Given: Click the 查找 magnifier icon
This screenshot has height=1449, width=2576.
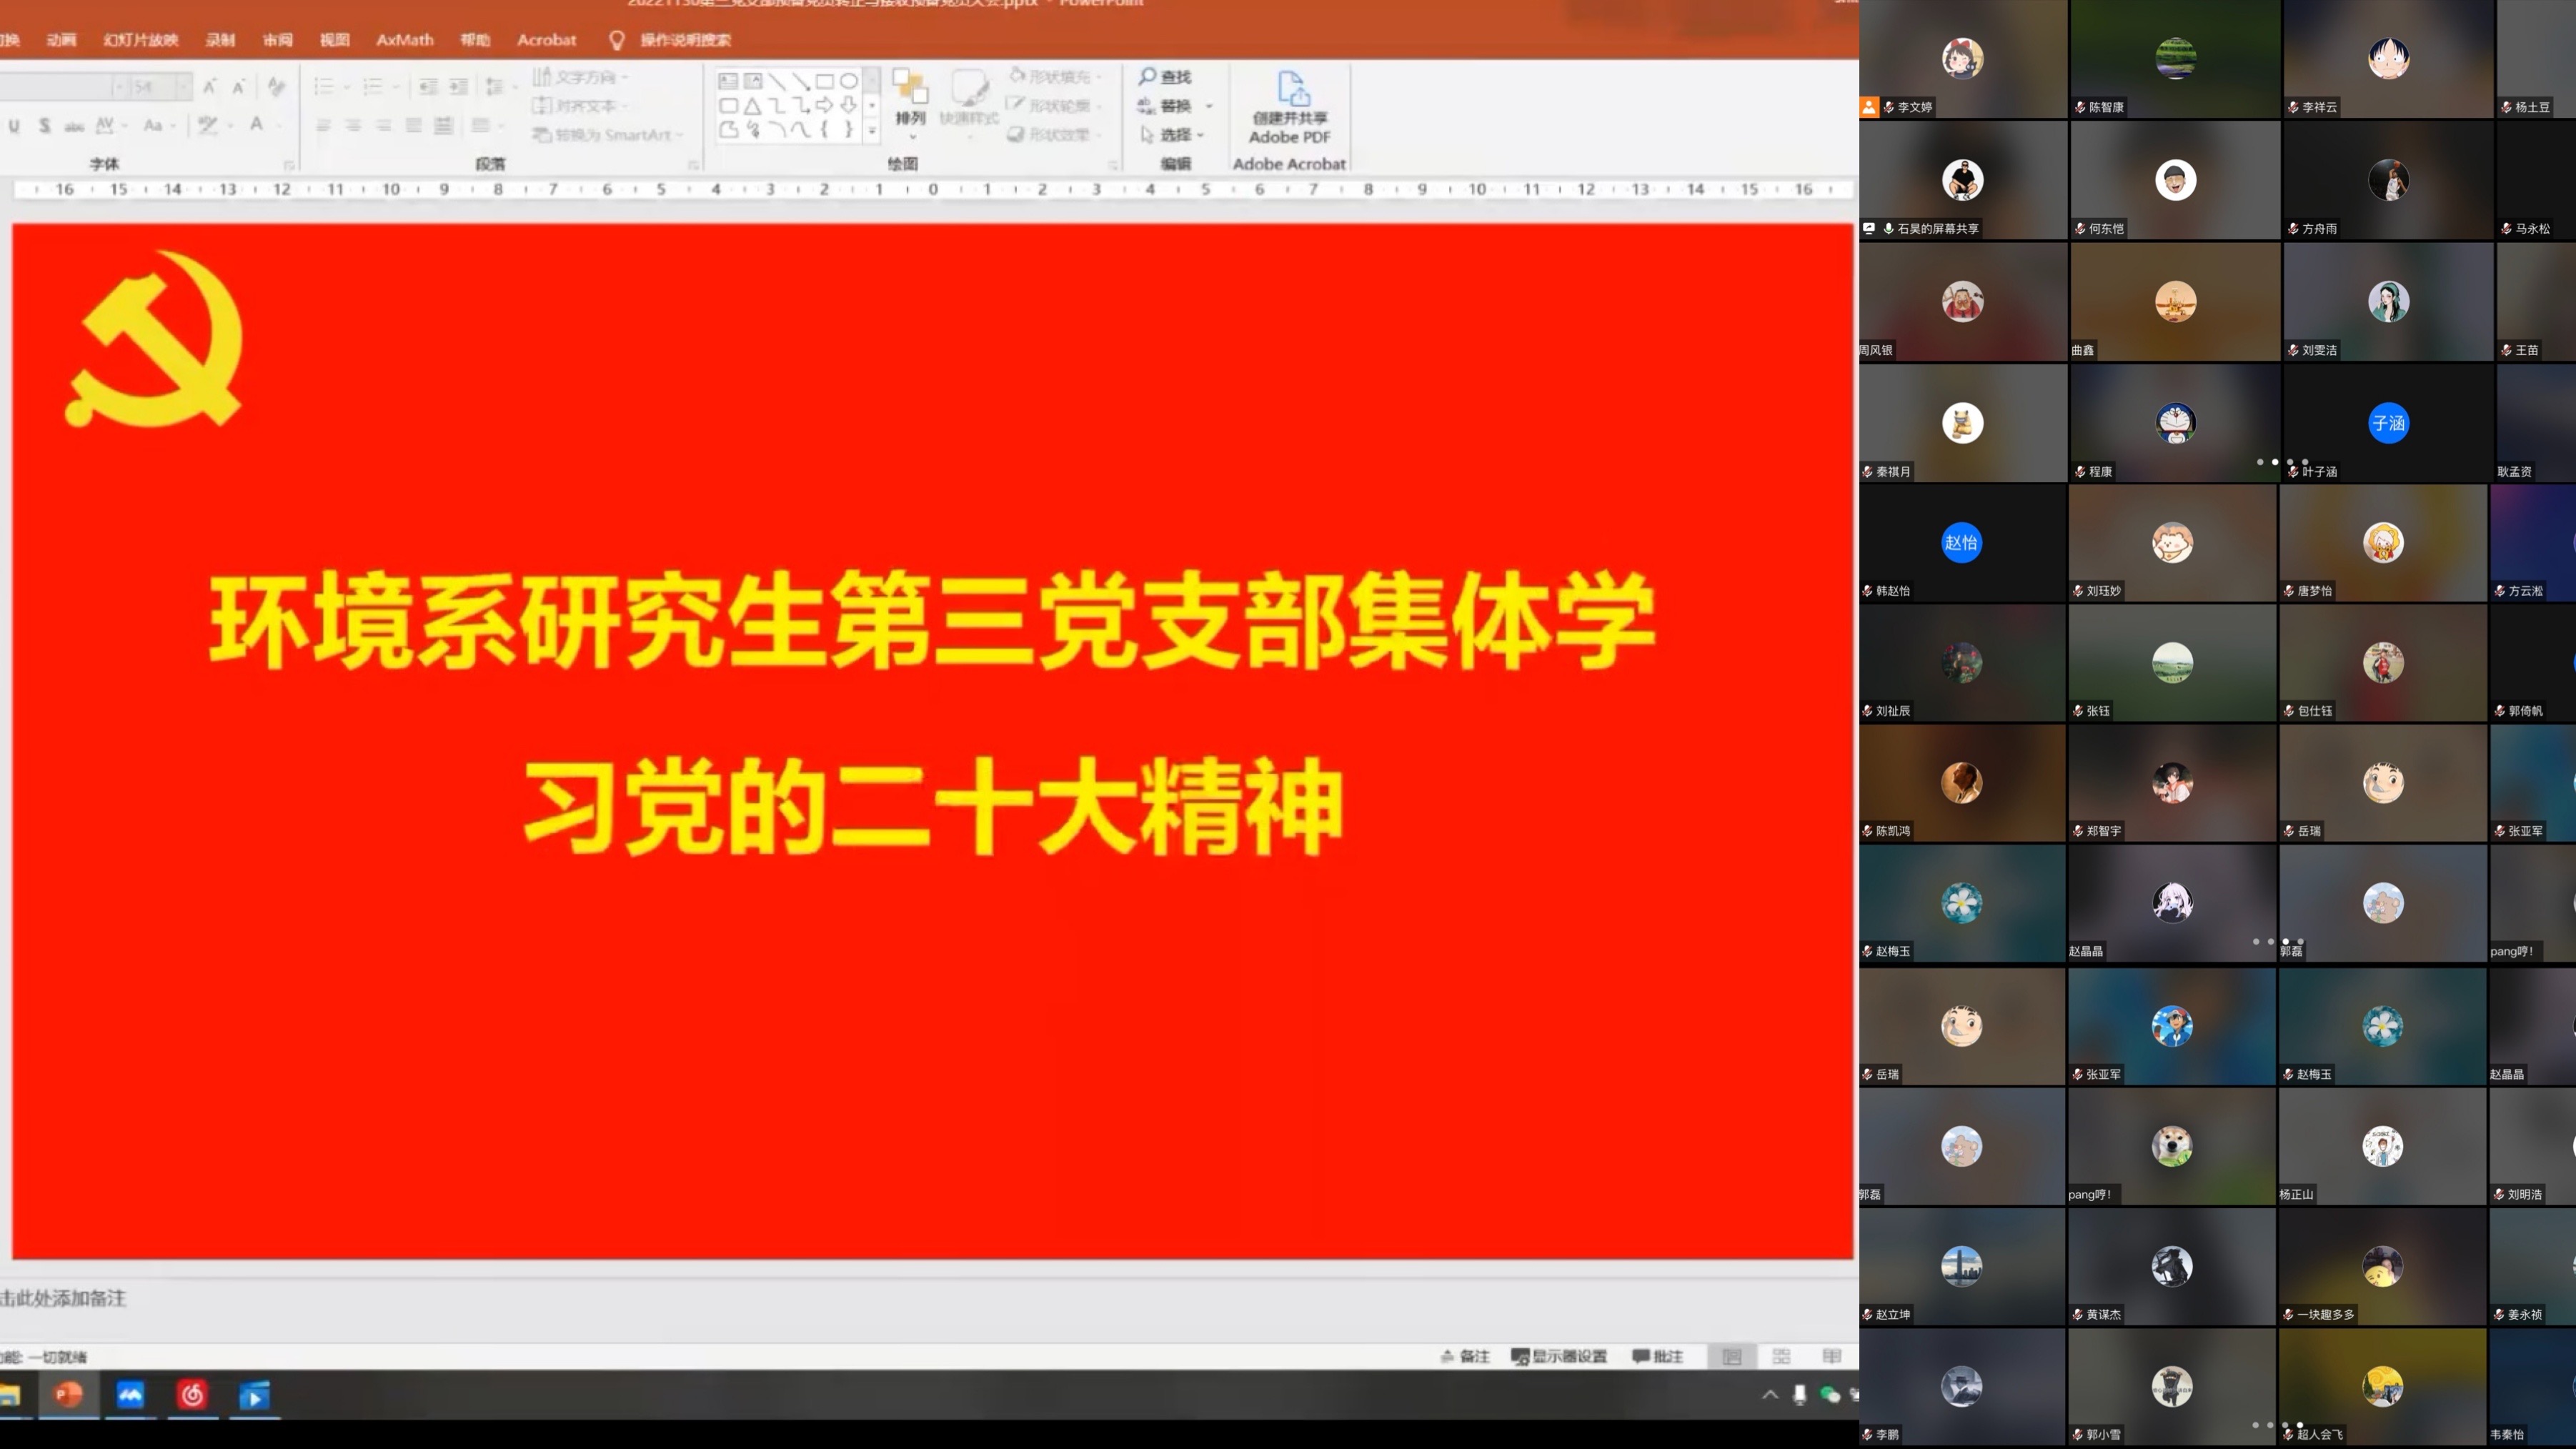Looking at the screenshot, I should pos(1147,76).
